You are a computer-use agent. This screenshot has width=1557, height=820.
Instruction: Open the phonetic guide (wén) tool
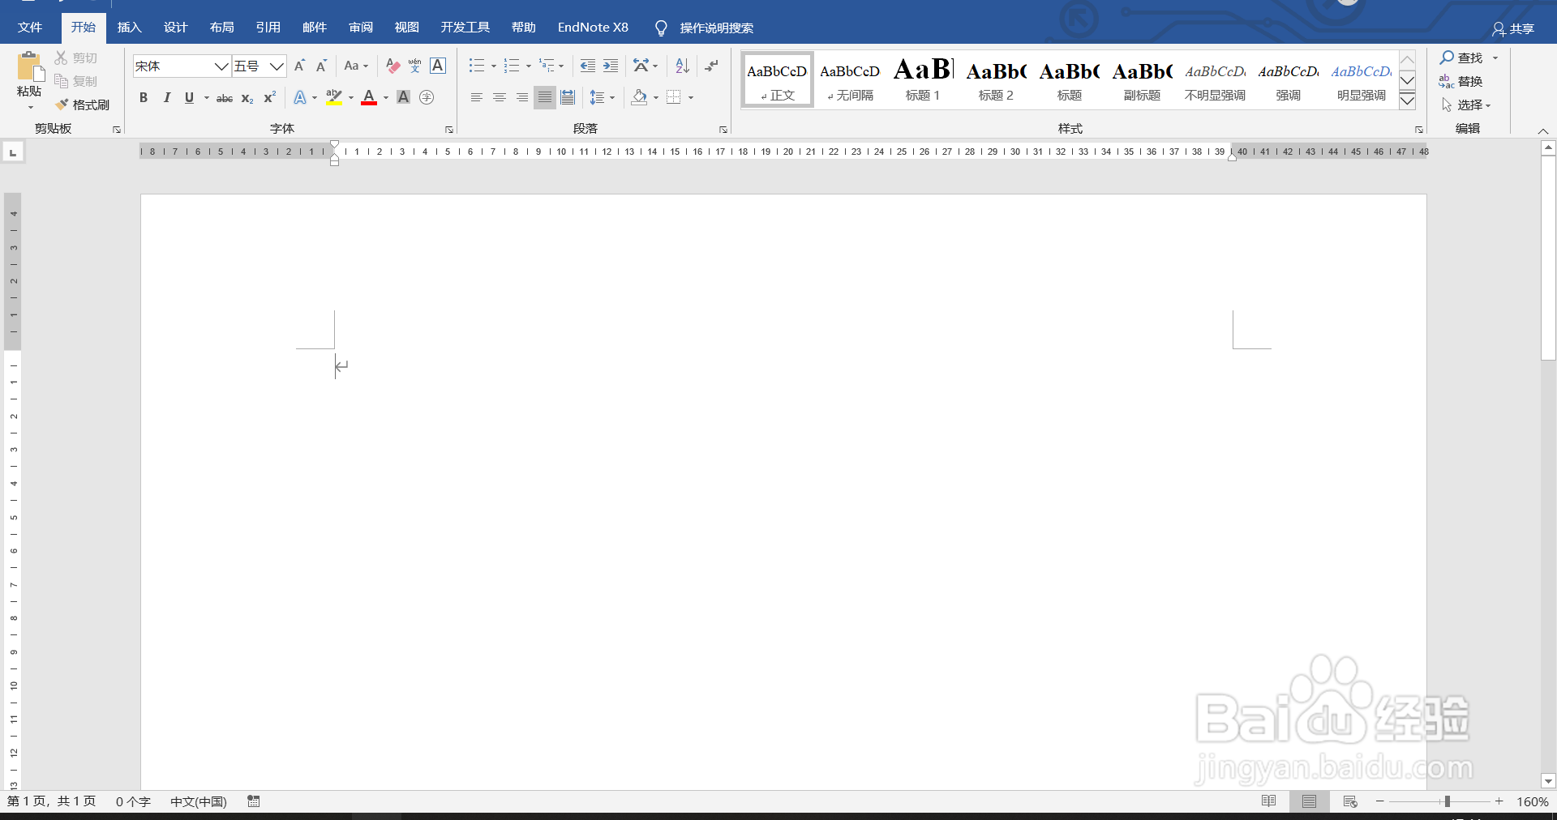pyautogui.click(x=415, y=66)
